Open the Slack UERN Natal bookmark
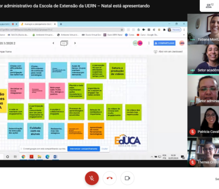The height and width of the screenshot is (189, 219). tap(113, 35)
